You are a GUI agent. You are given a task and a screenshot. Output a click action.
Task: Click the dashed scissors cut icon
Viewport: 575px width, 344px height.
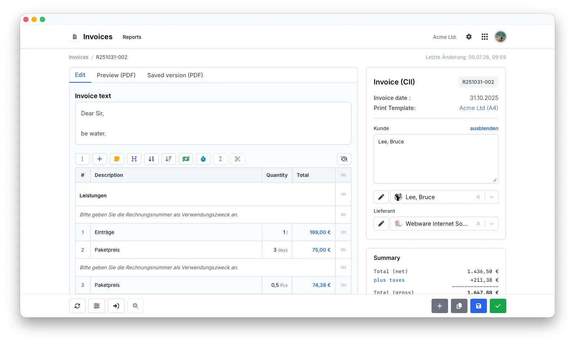pyautogui.click(x=238, y=159)
